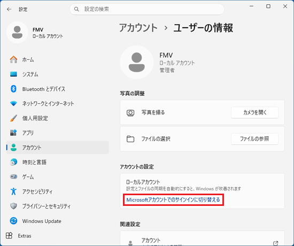
Task: Click Microsoftアカウントでのサインインに切り替える link
Action: point(173,199)
